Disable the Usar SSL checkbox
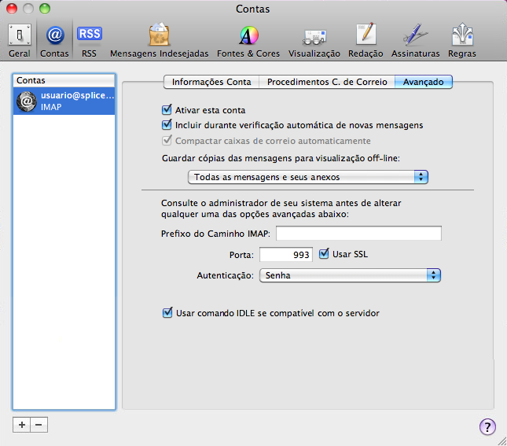 click(x=325, y=254)
